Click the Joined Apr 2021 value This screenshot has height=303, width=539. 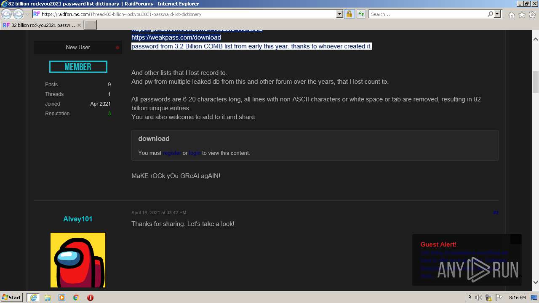pyautogui.click(x=101, y=104)
